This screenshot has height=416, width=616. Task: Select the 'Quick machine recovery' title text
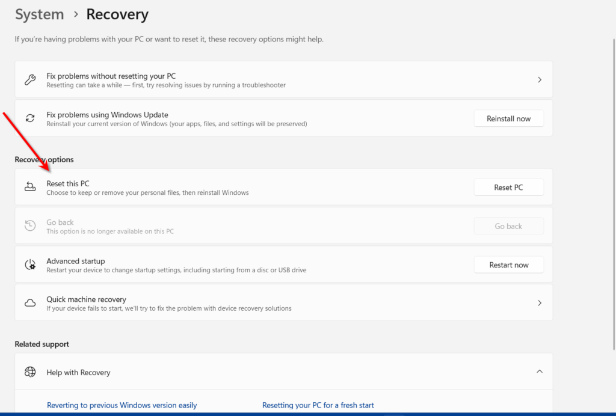[86, 299]
